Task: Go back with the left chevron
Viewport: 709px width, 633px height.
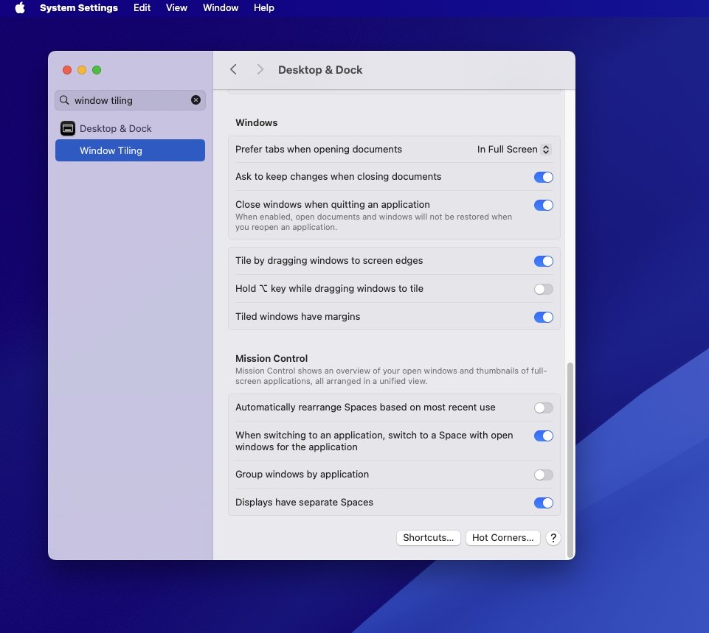Action: pos(233,69)
